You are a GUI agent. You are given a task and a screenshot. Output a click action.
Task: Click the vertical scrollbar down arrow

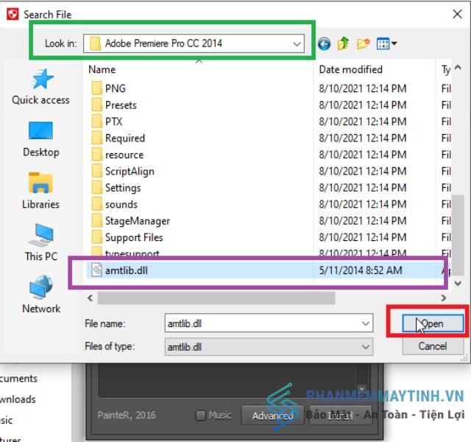click(458, 283)
